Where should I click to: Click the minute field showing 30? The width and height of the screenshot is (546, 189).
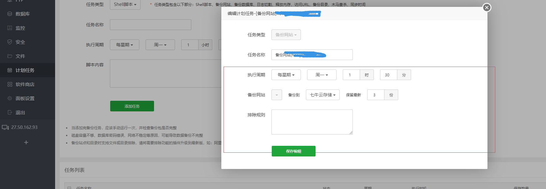coord(389,75)
